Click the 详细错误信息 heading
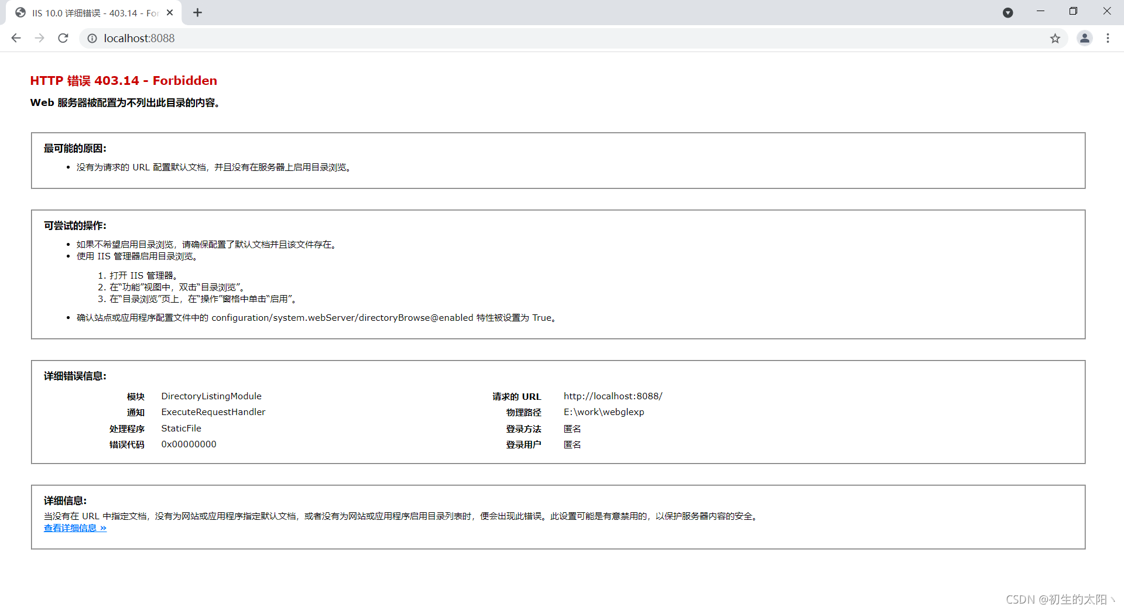1124x610 pixels. [x=75, y=376]
